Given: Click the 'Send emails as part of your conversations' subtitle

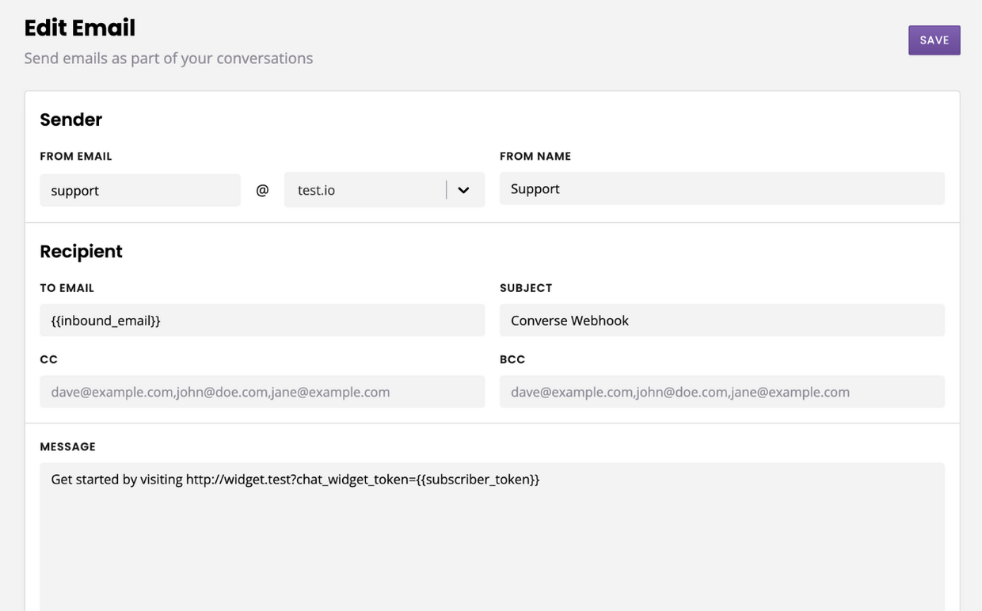Looking at the screenshot, I should 169,59.
